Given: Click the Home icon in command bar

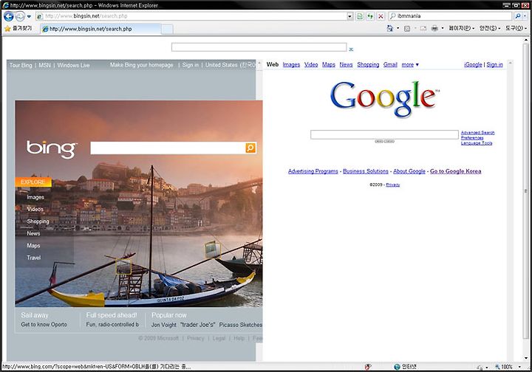Looking at the screenshot, I should coord(390,29).
